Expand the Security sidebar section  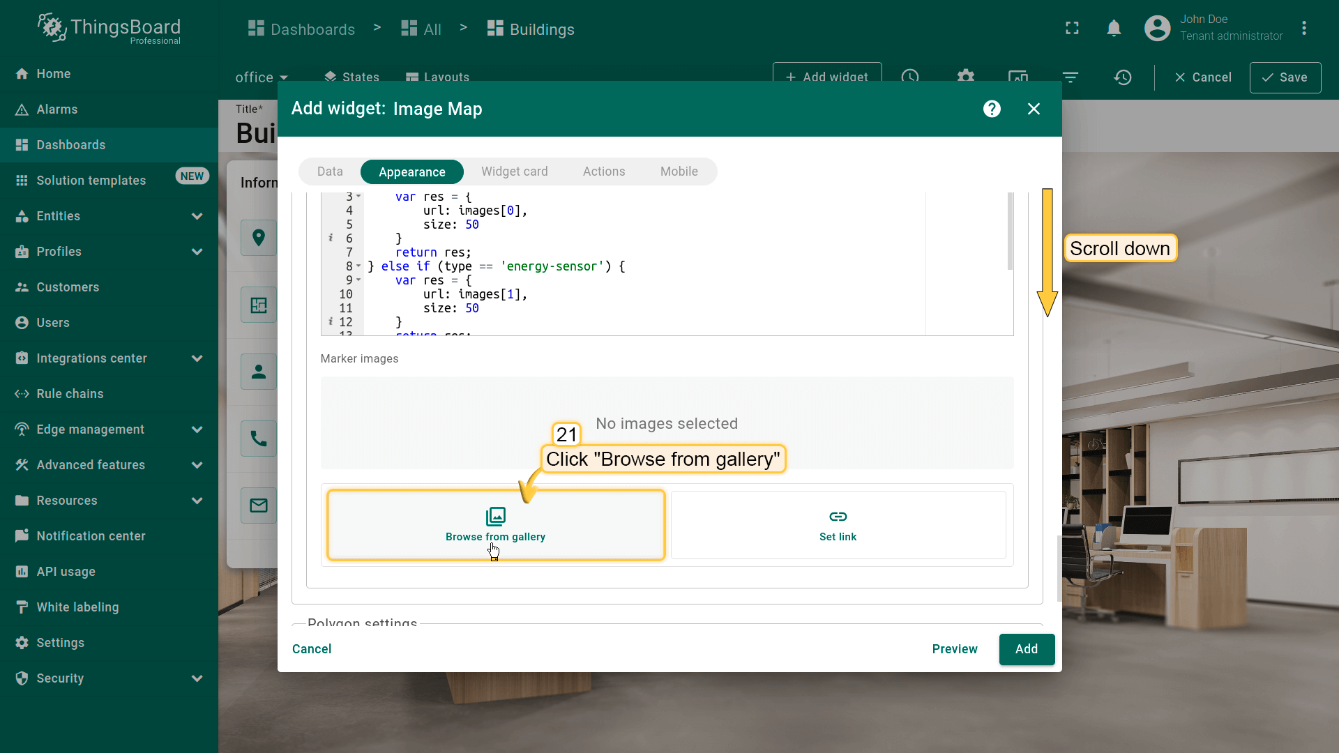coord(197,678)
